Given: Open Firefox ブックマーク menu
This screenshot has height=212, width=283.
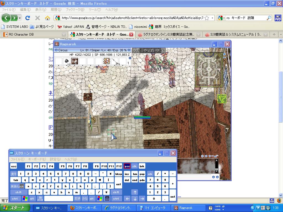Looking at the screenshot, I should pyautogui.click(x=75, y=10).
